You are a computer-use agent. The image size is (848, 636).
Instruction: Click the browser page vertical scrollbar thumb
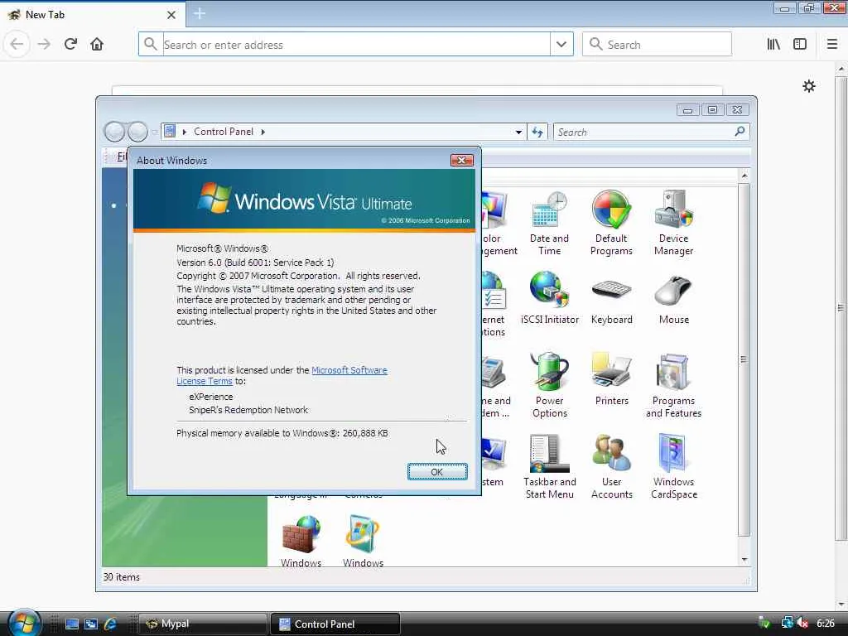coord(840,308)
